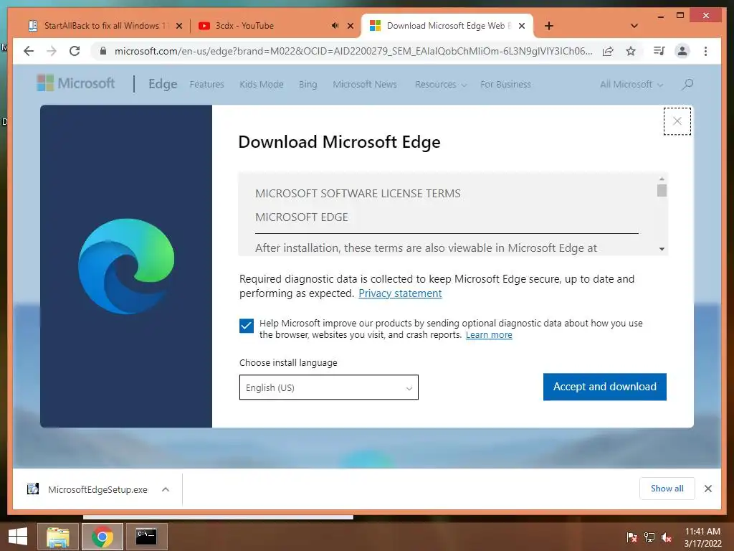Click the lock icon in the address bar
Screen dimensions: 734x551
[103, 51]
